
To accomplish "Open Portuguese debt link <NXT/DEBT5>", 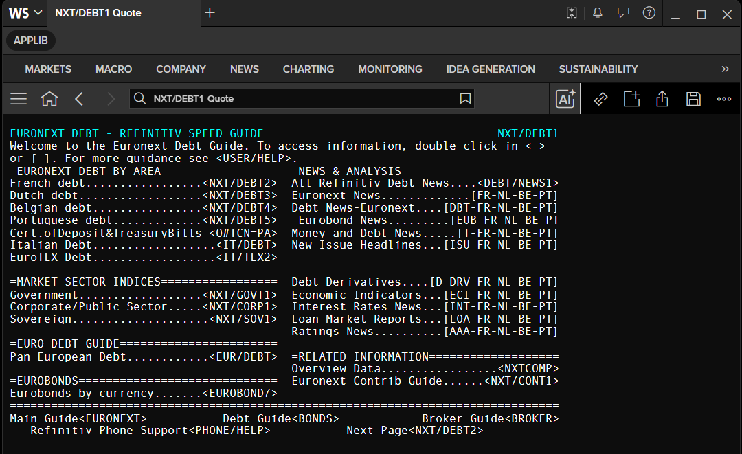I will point(240,220).
